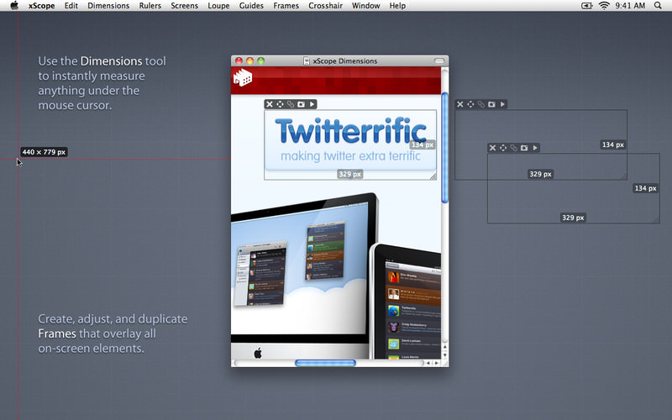Click the xScope Dimensions window title
This screenshot has width=672, height=420.
345,60
